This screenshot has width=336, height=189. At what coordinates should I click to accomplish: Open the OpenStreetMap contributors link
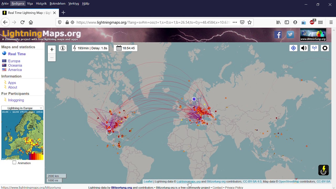pos(289,181)
